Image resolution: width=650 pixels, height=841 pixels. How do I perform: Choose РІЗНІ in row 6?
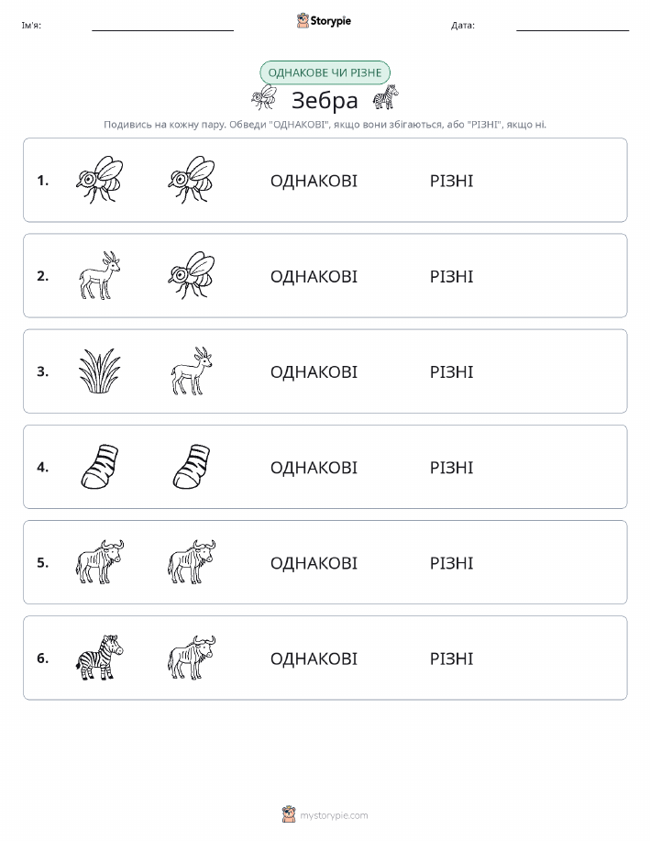(x=452, y=658)
